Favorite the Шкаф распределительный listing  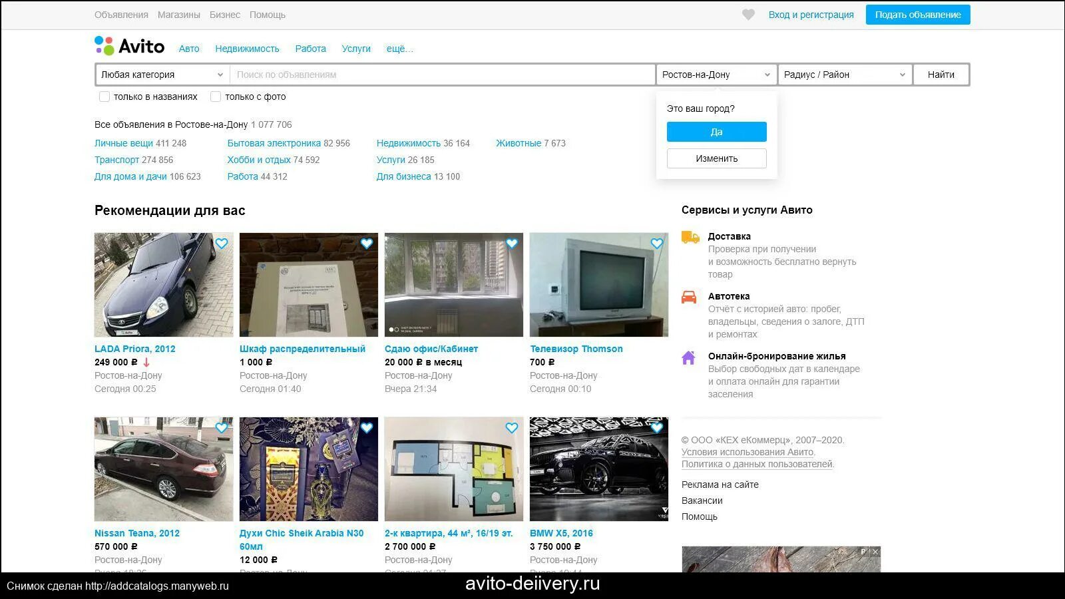coord(367,244)
